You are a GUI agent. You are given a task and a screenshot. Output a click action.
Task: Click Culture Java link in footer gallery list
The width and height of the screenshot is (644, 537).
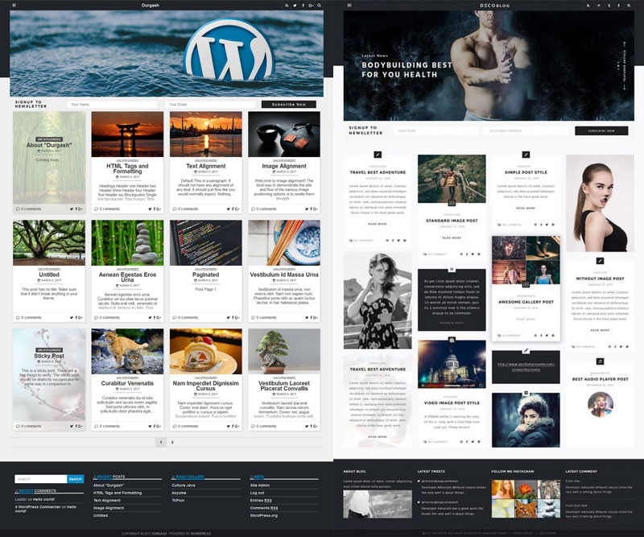[184, 485]
